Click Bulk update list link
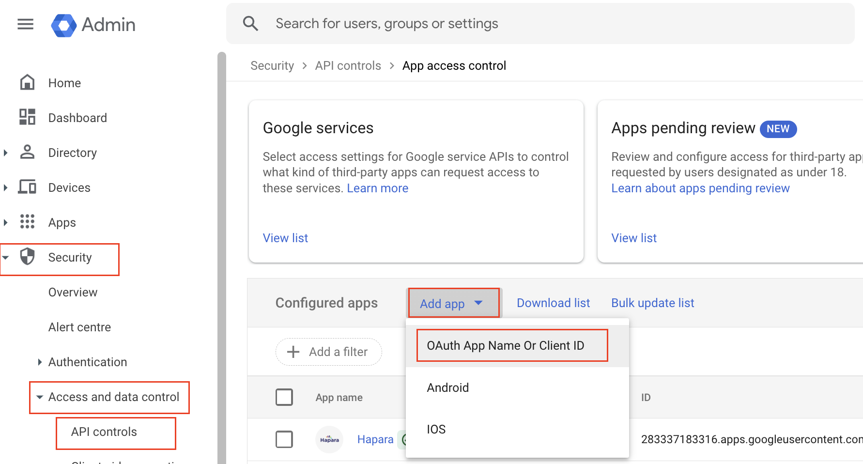Screen dimensions: 863x464 652,303
